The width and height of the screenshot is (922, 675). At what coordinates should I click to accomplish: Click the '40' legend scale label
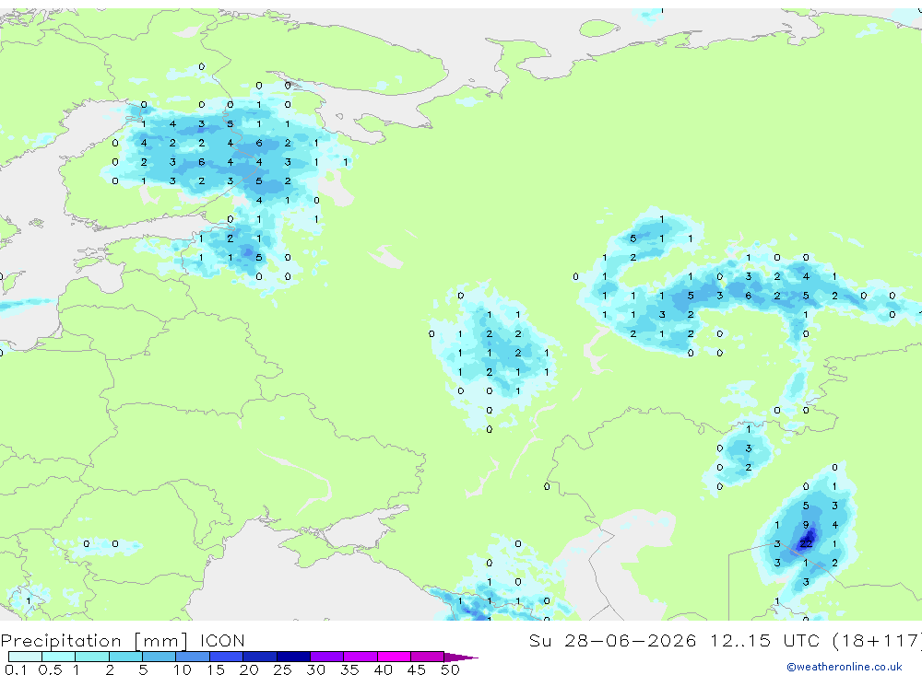(x=384, y=669)
